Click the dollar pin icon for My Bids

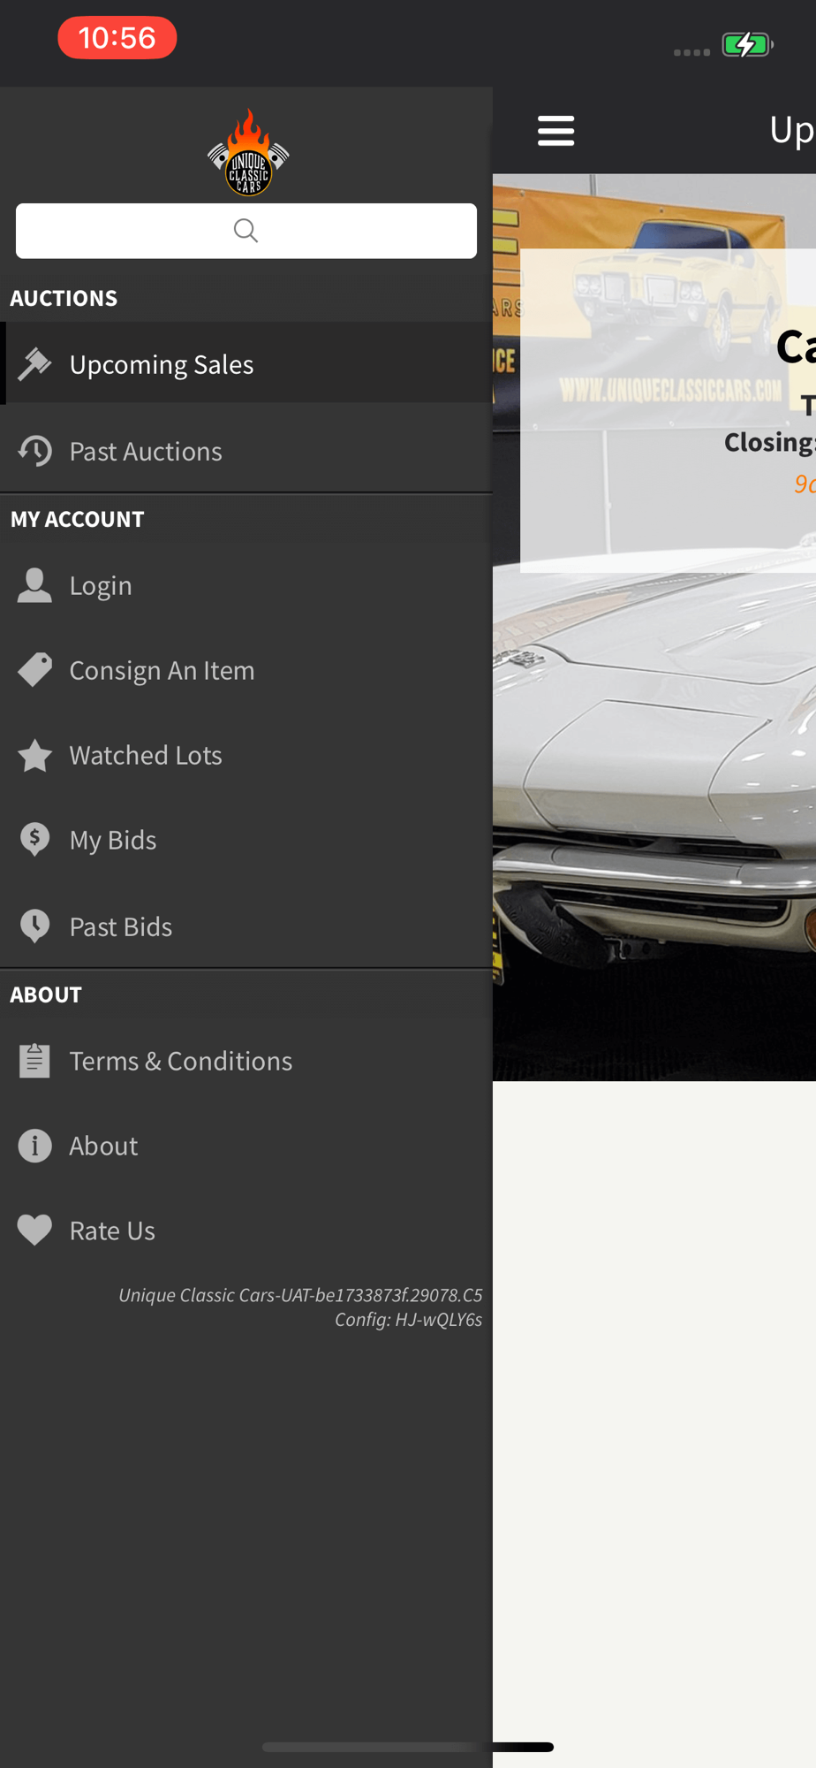[x=34, y=840]
